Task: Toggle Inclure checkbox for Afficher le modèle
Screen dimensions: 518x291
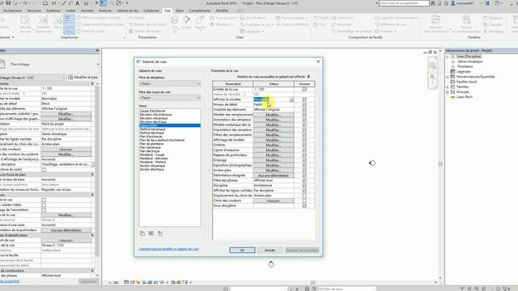Action: [x=304, y=99]
